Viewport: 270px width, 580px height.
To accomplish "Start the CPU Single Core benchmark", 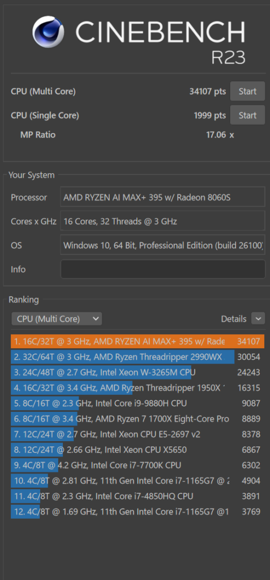I will pyautogui.click(x=247, y=115).
